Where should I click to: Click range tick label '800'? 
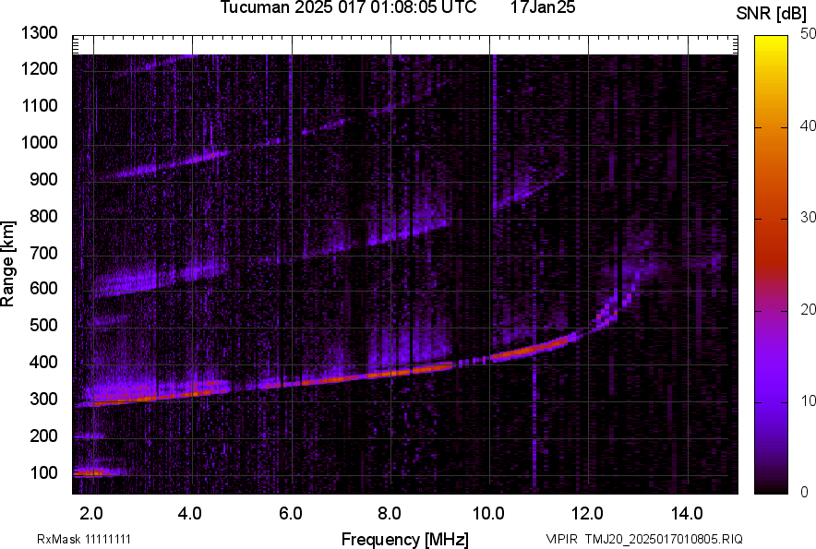[x=43, y=216]
